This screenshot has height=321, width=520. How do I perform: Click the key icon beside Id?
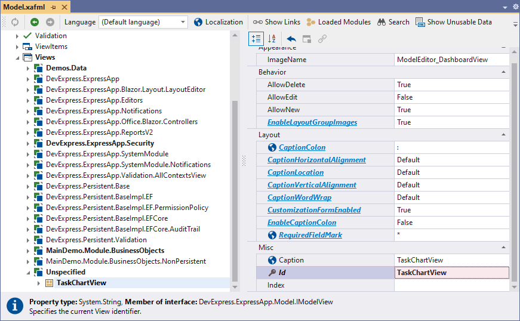click(272, 273)
